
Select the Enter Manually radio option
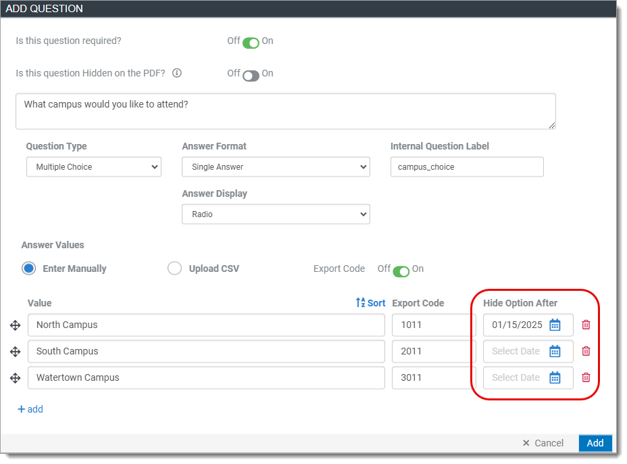coord(29,269)
